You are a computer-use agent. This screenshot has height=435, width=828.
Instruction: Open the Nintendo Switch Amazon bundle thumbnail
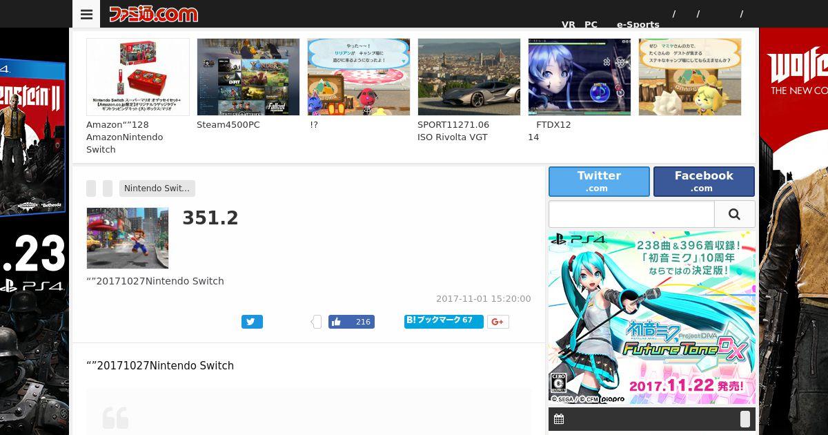[138, 77]
